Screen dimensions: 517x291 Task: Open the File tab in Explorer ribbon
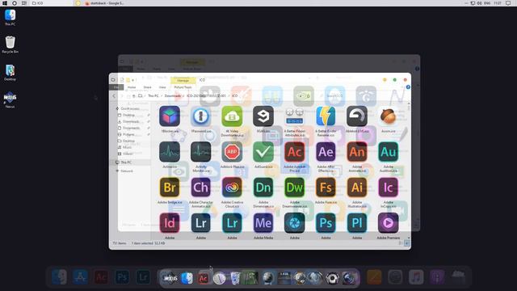[x=116, y=87]
